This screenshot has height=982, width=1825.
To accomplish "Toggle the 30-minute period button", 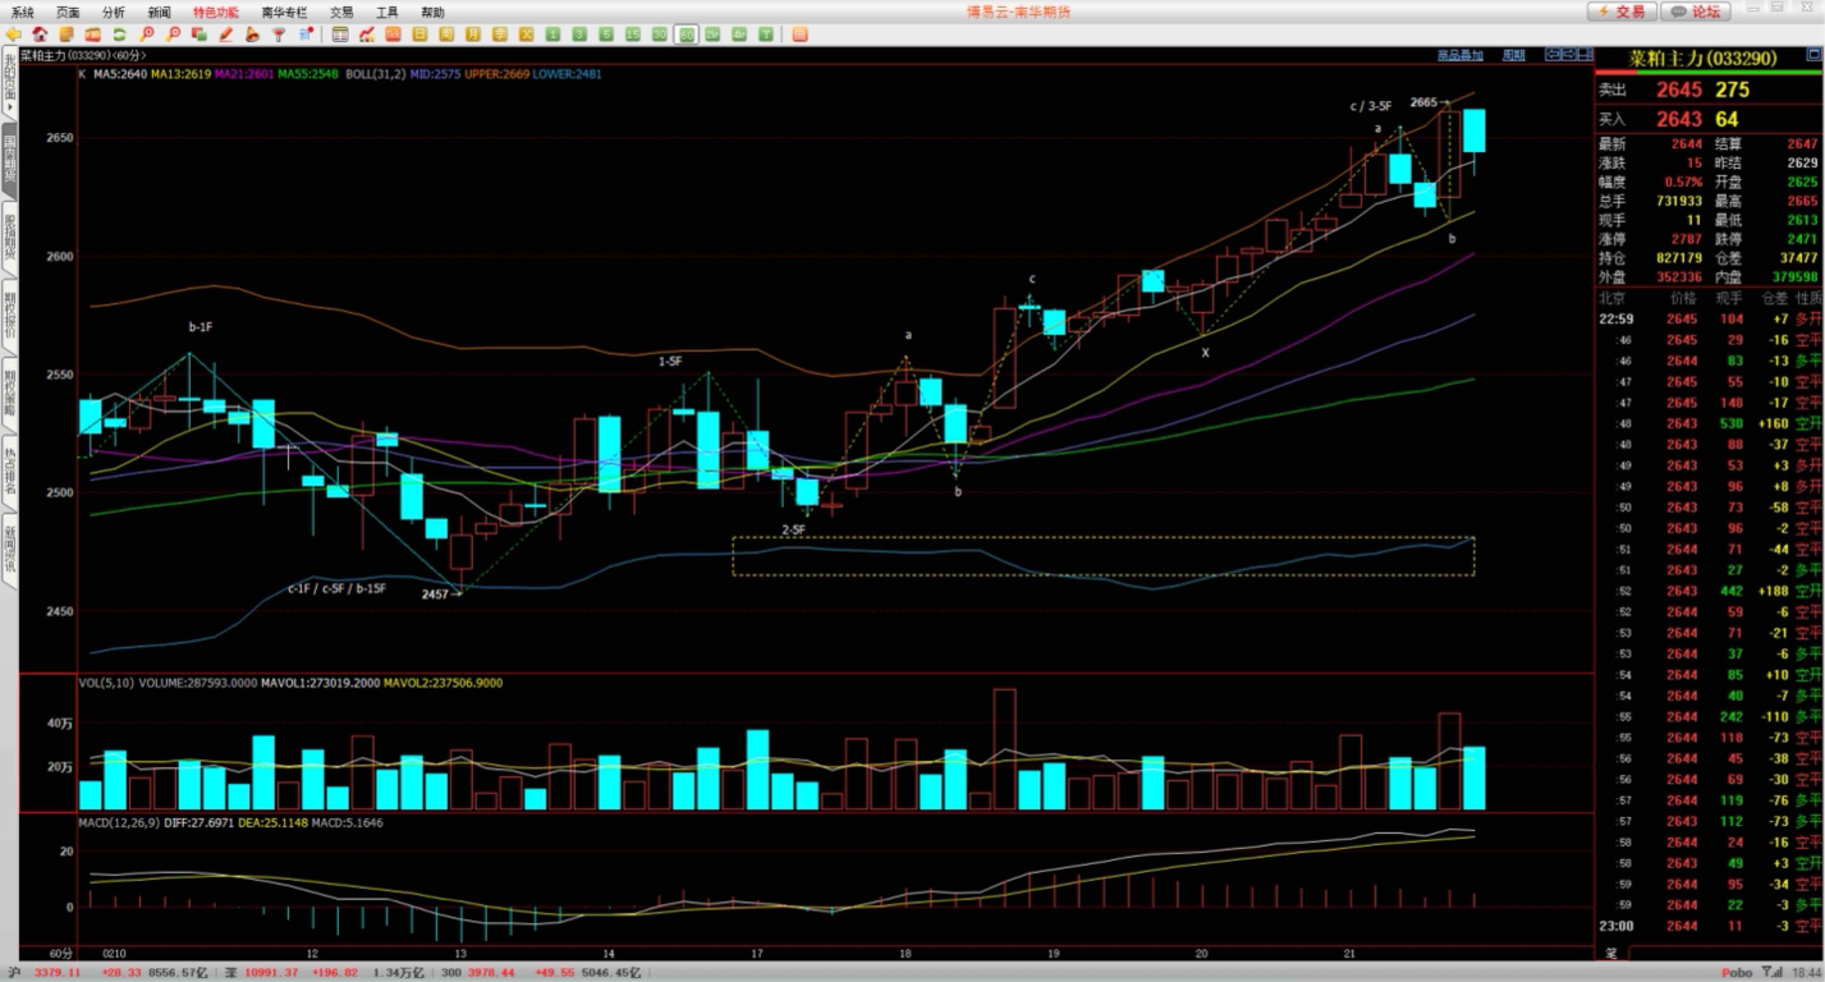I will pyautogui.click(x=659, y=34).
